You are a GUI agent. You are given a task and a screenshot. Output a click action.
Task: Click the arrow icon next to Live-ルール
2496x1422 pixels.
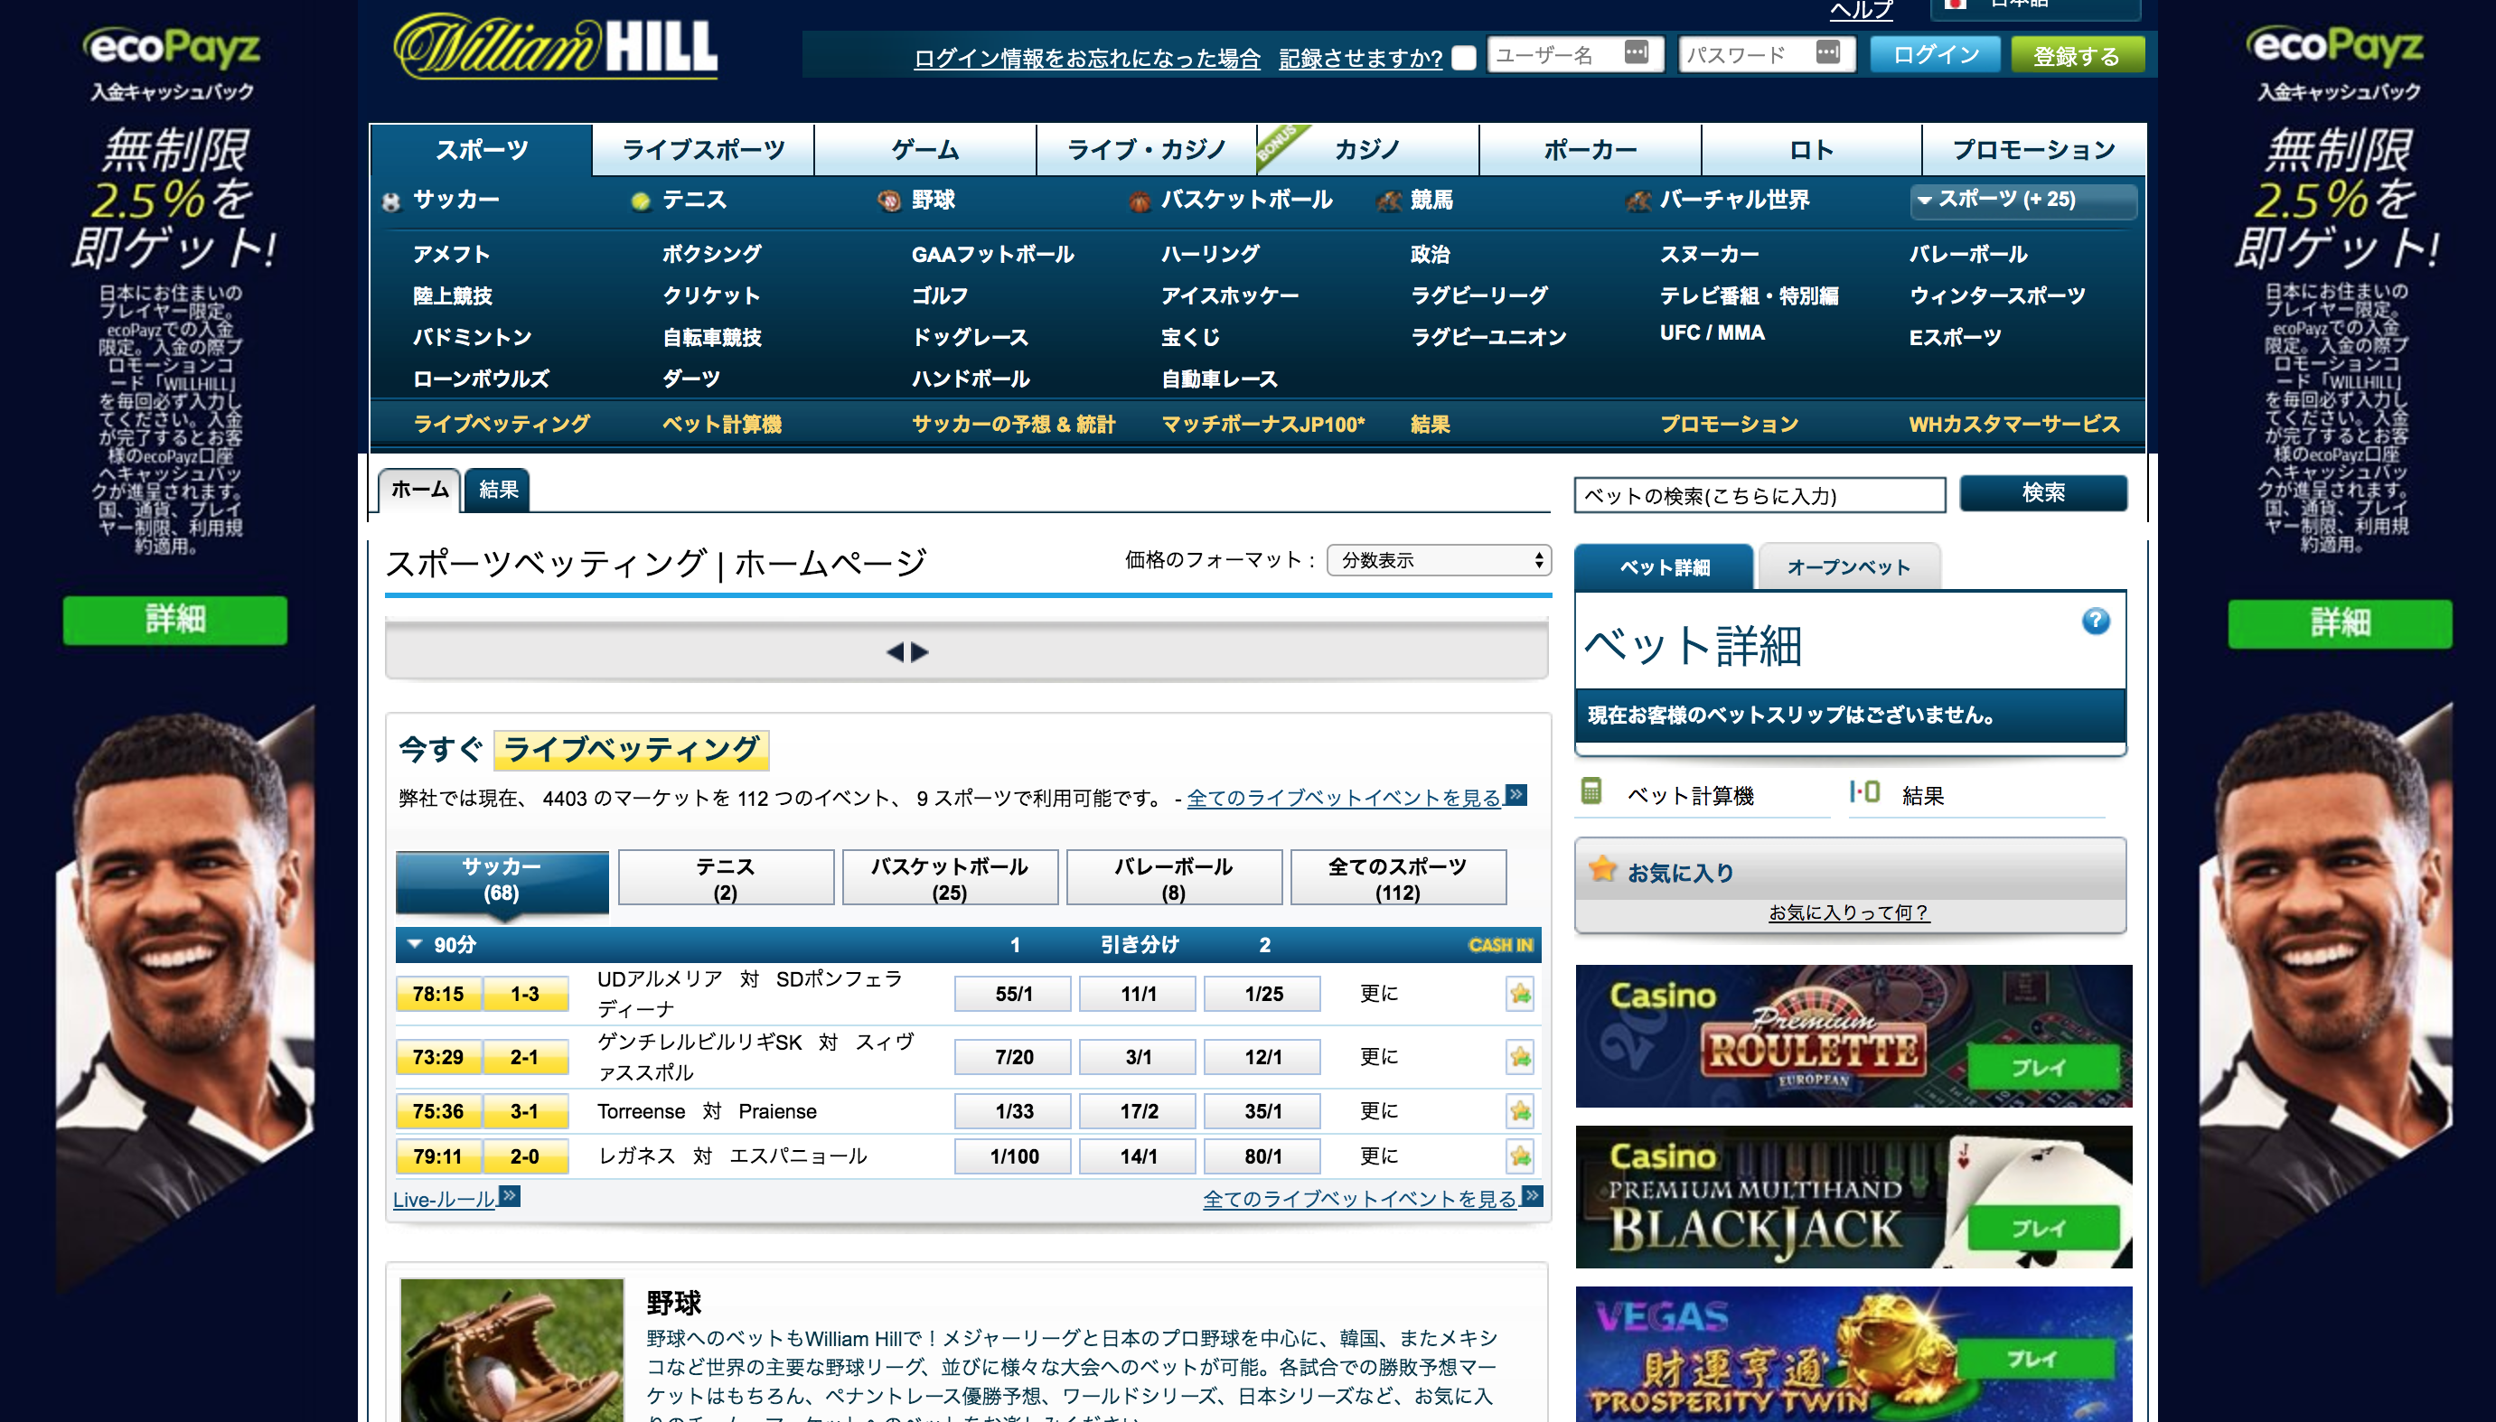click(510, 1195)
